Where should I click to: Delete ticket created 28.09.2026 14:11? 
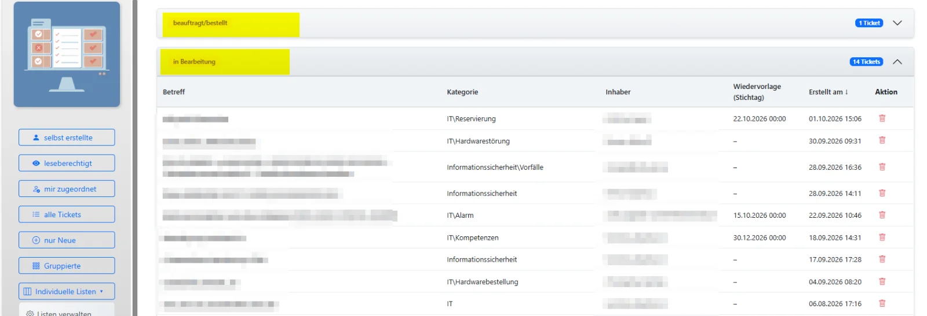[882, 193]
